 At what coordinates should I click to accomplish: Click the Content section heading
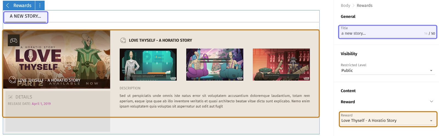coord(348,91)
